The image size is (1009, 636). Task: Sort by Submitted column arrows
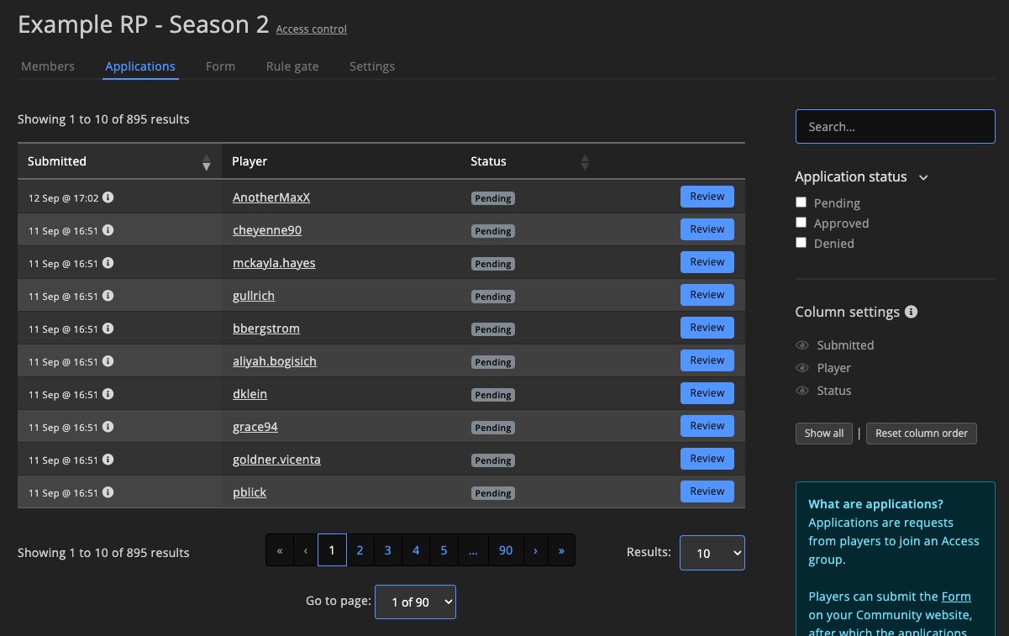click(x=206, y=162)
